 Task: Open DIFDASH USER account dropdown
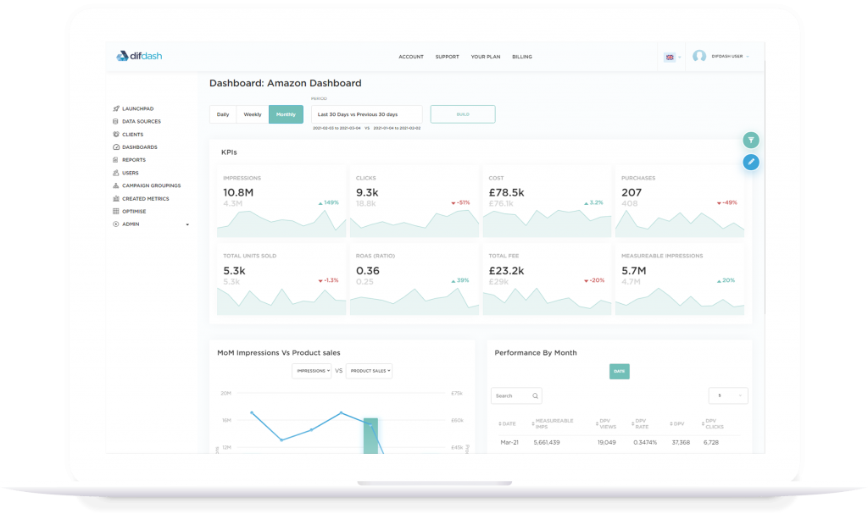coord(730,57)
